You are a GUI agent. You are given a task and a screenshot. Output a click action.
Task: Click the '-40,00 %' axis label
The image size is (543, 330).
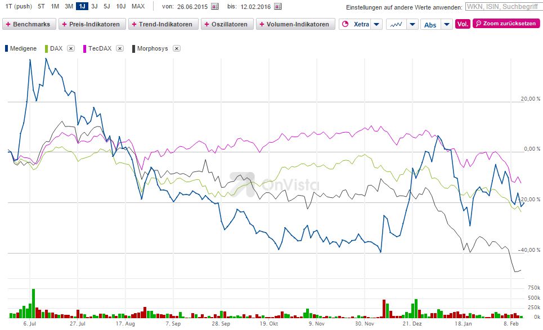click(529, 250)
